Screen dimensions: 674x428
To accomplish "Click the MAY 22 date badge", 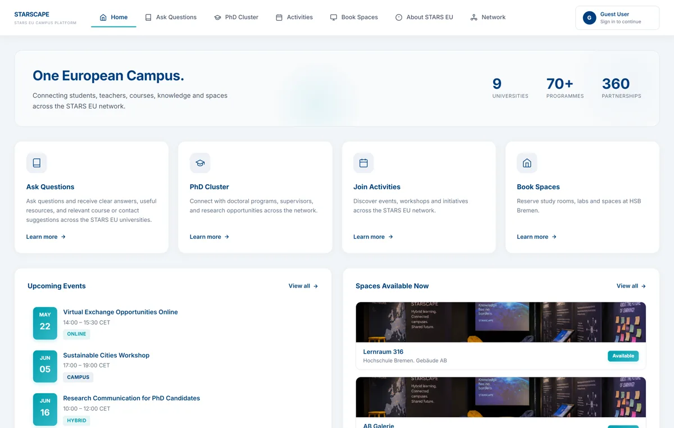I will (x=45, y=323).
